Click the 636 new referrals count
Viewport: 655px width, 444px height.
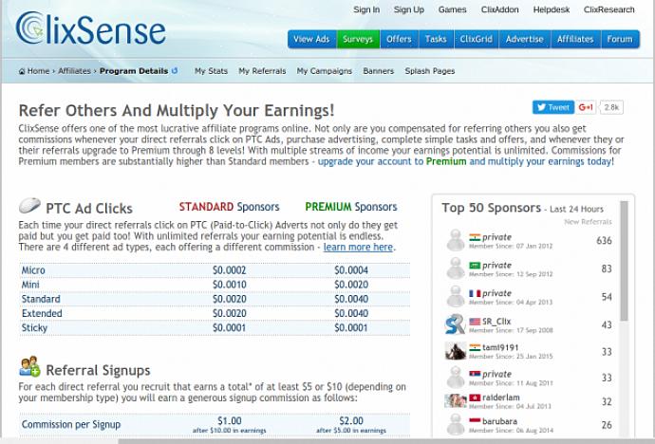[604, 240]
